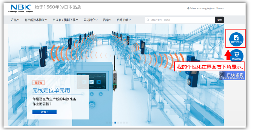Screen dimensions: 253x130
Task: Select the active blue carousel indicator dot
Action: (x=115, y=123)
